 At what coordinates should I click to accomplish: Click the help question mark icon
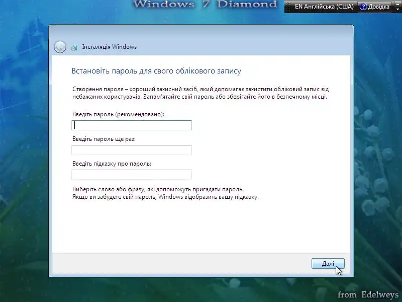point(363,7)
